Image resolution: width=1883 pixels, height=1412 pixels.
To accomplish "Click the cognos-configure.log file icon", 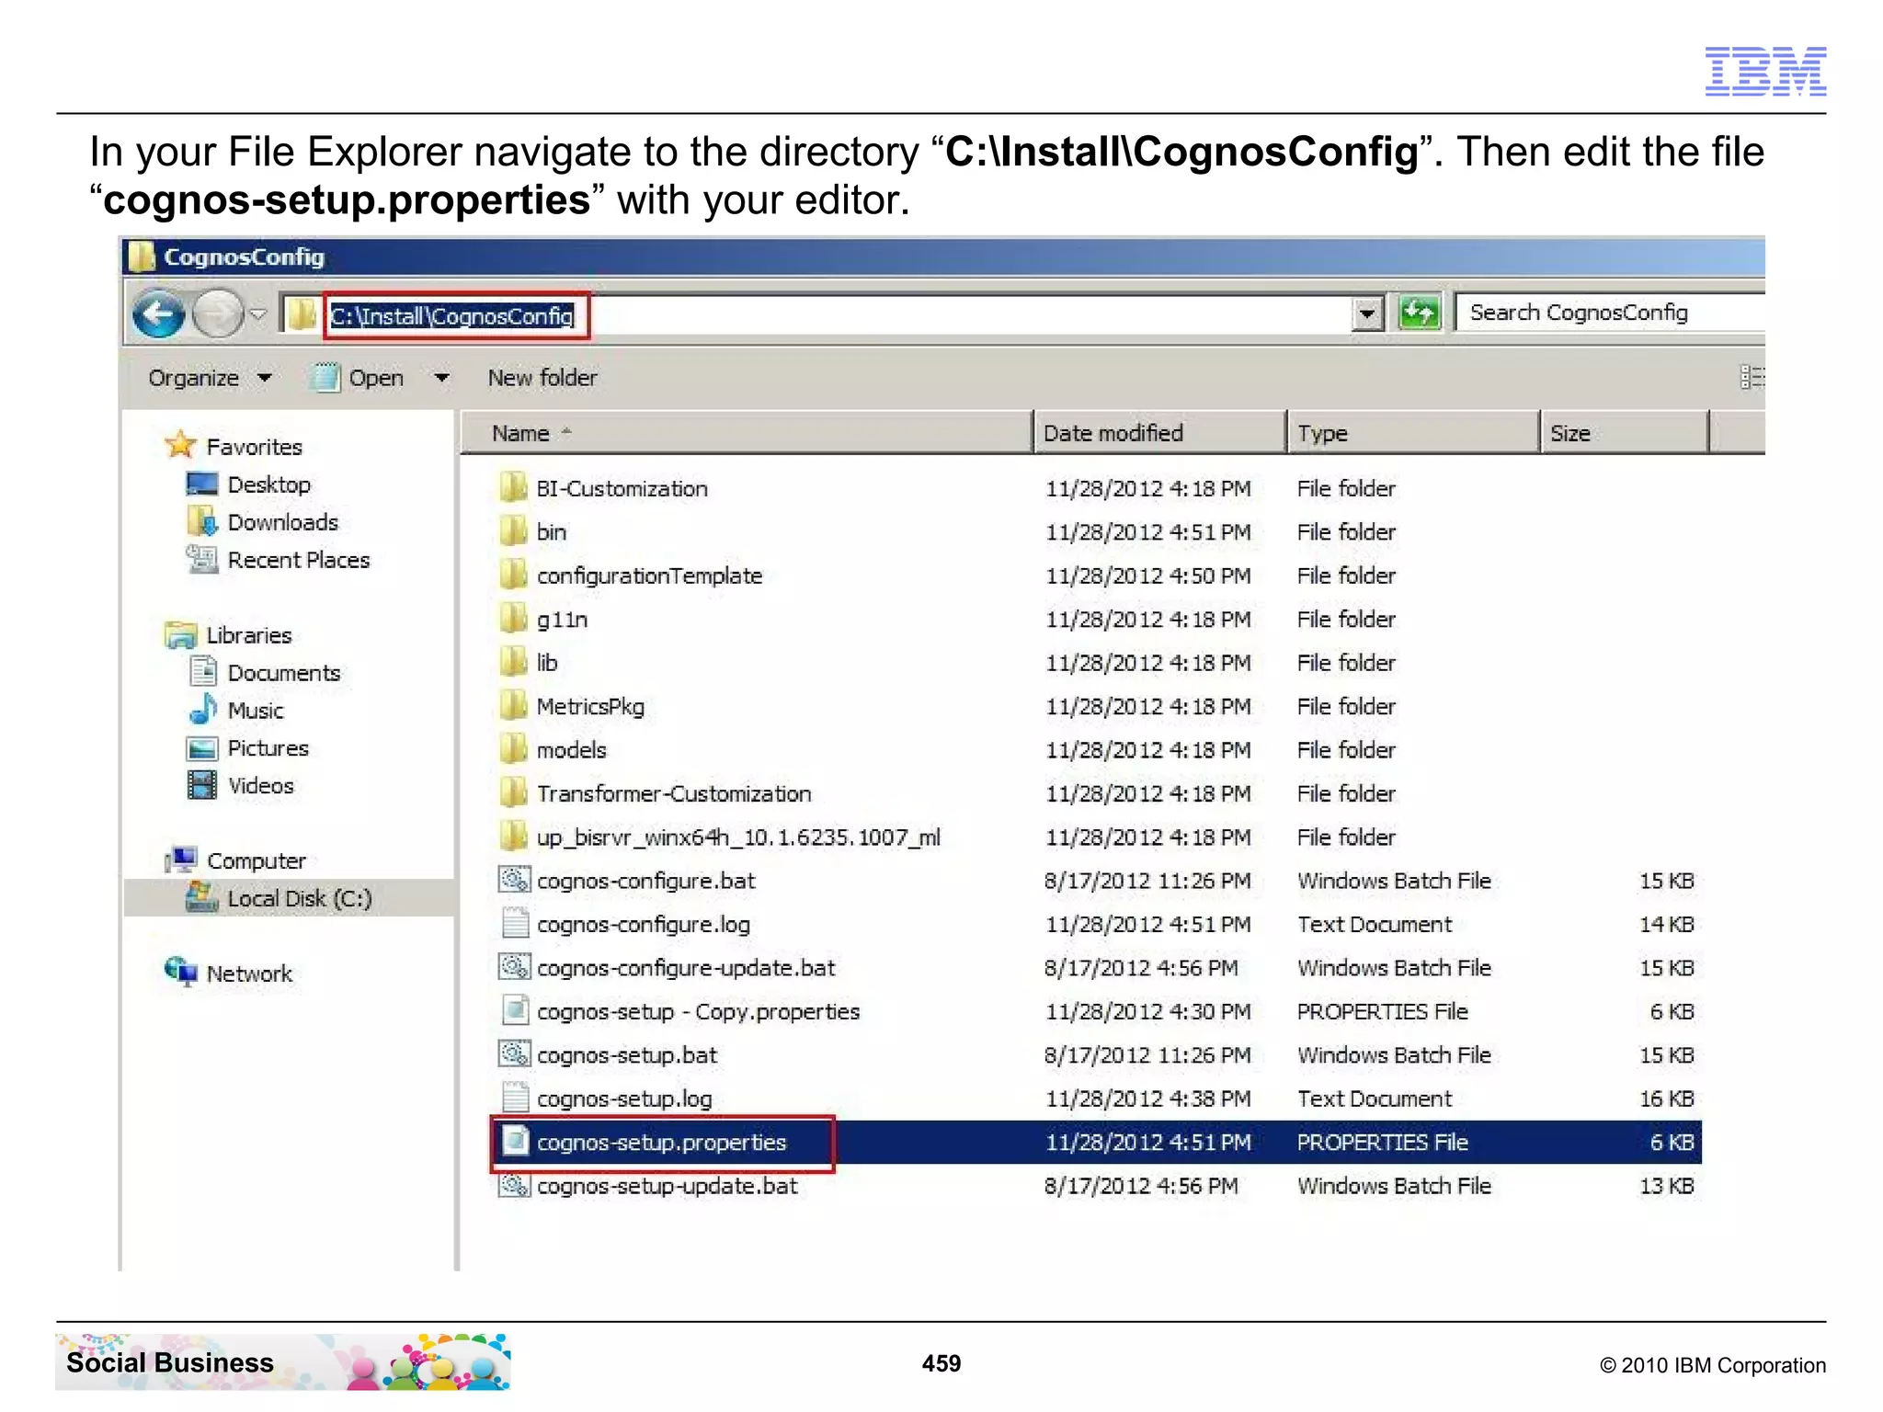I will click(x=515, y=923).
